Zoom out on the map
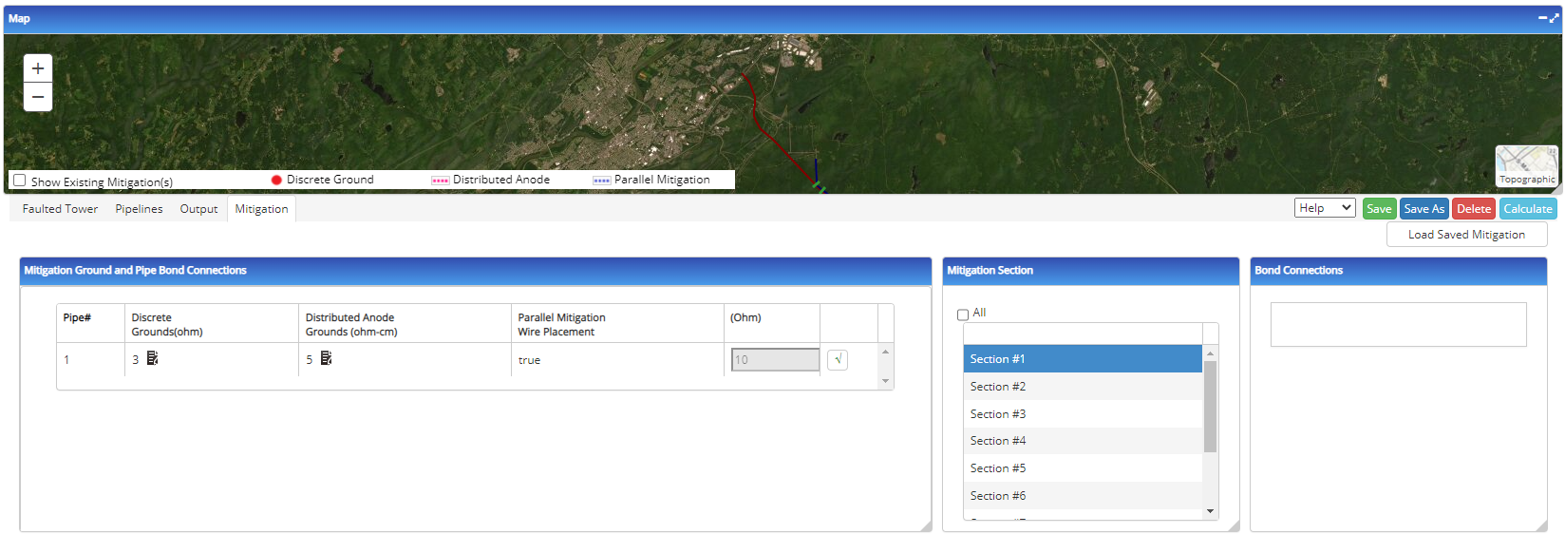 click(38, 97)
